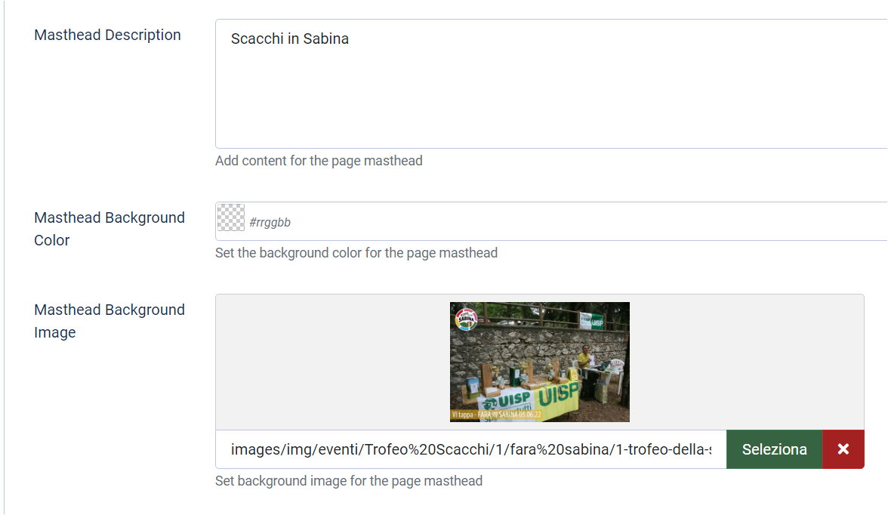The height and width of the screenshot is (515, 888).
Task: Click the "Scacchi in Sabina" description text
Action: (x=290, y=39)
